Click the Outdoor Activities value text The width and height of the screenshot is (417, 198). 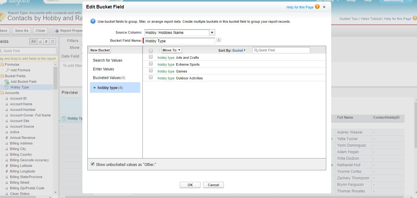(189, 78)
